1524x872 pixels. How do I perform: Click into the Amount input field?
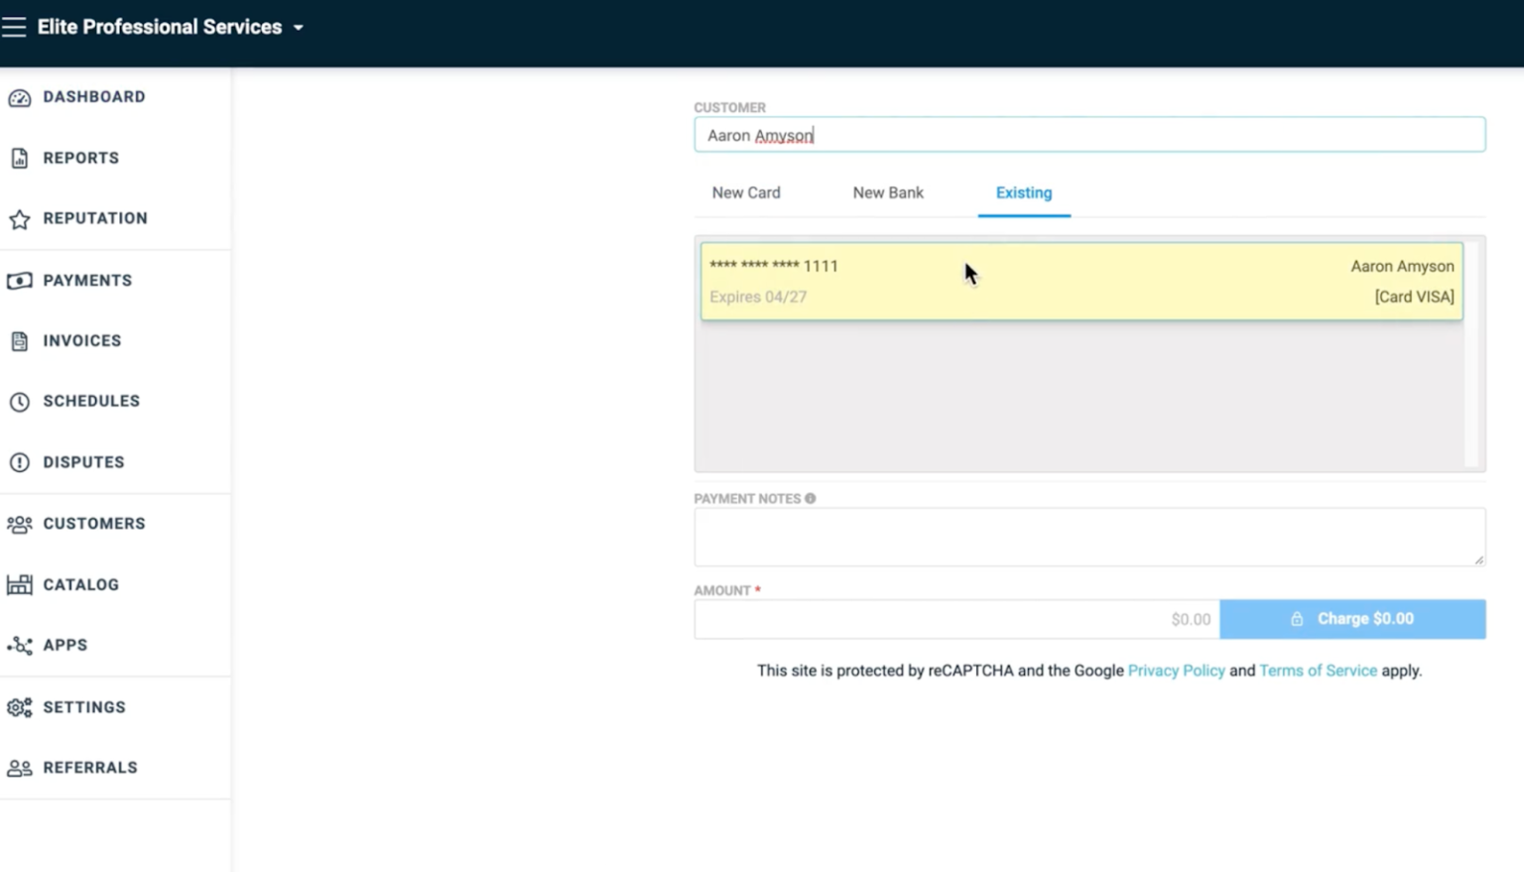pos(955,619)
